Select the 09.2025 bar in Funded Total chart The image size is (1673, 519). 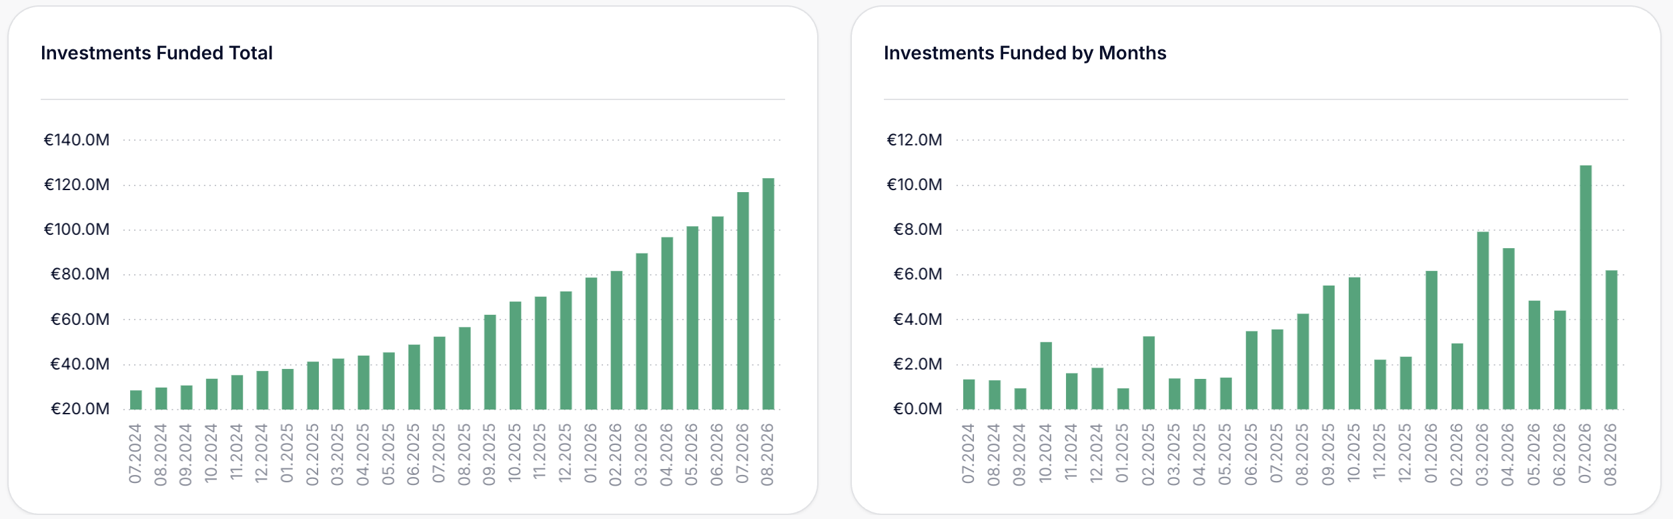[x=490, y=362]
